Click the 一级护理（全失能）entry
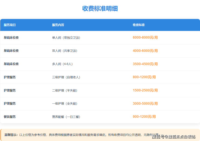 pyautogui.click(x=64, y=104)
